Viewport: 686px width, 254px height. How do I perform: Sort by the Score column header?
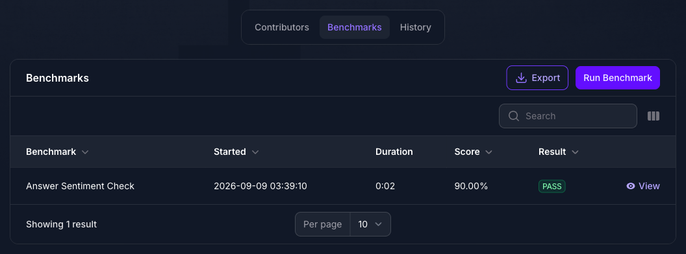click(x=474, y=152)
